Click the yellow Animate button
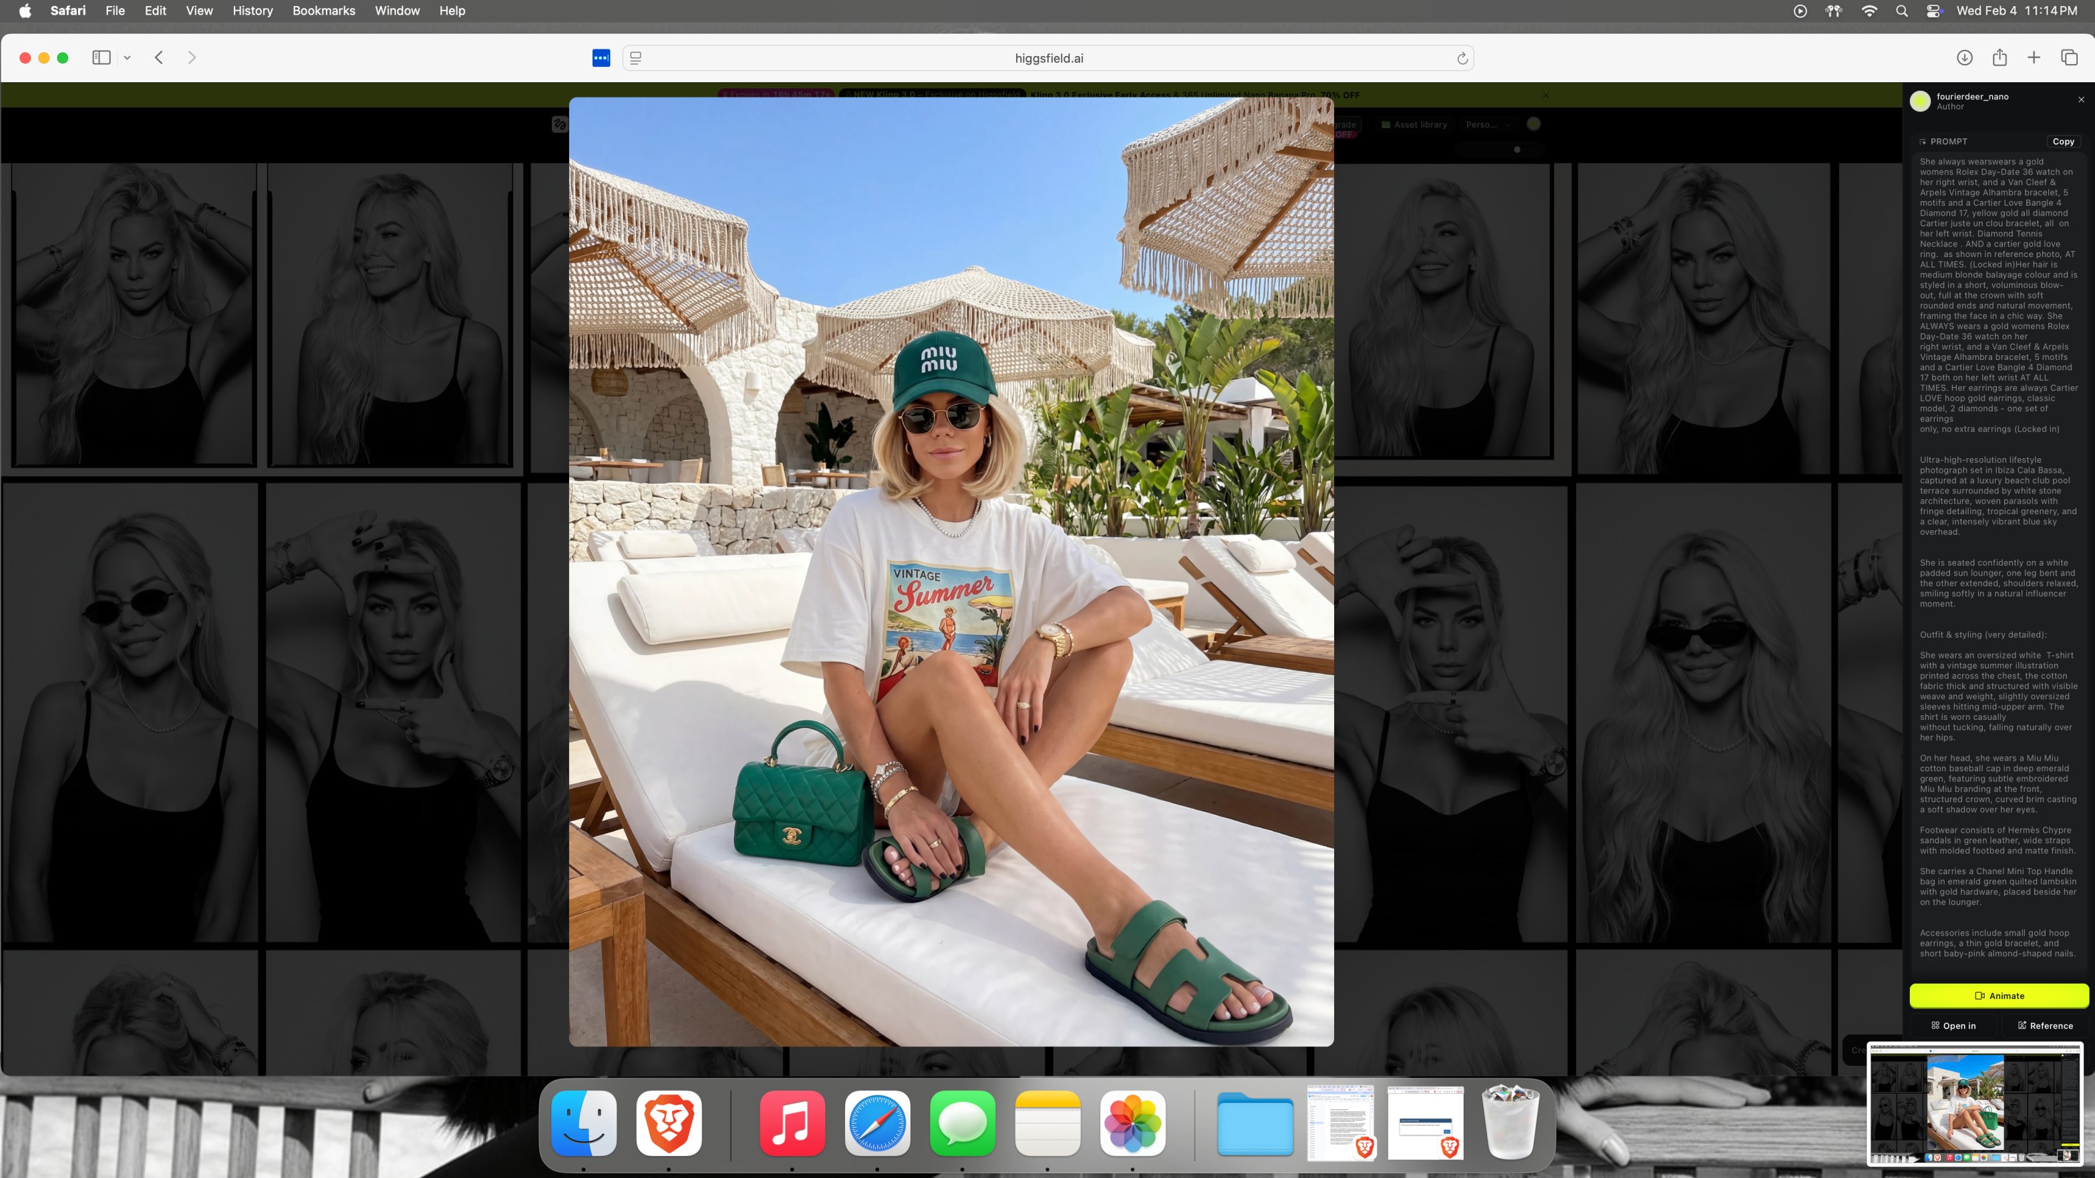 (1998, 995)
